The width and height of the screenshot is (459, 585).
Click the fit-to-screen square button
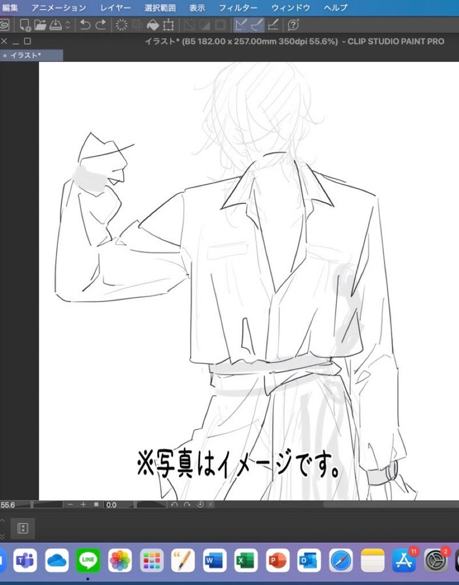pos(96,504)
